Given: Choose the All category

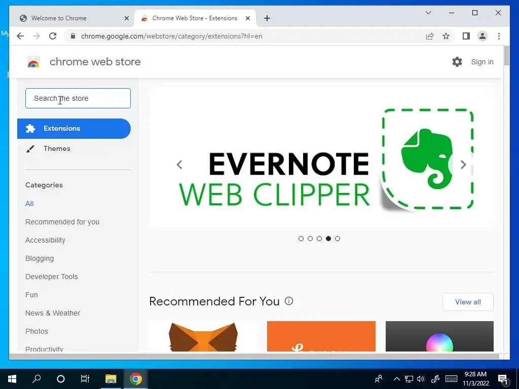Looking at the screenshot, I should [x=29, y=204].
